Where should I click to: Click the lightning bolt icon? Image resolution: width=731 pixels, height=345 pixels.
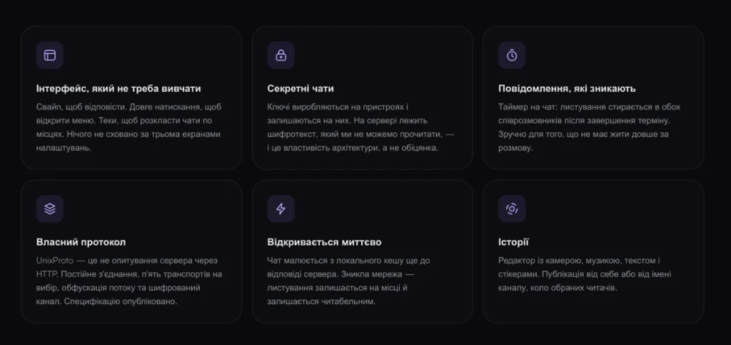pyautogui.click(x=281, y=209)
